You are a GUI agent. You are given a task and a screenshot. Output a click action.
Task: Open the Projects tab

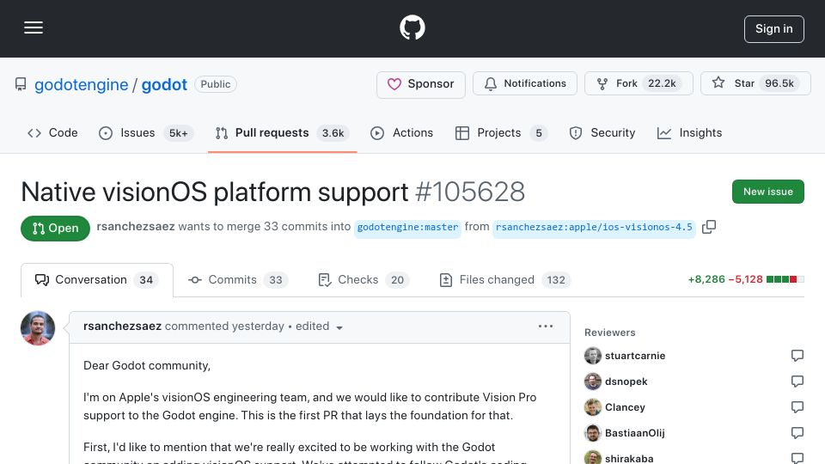click(500, 133)
